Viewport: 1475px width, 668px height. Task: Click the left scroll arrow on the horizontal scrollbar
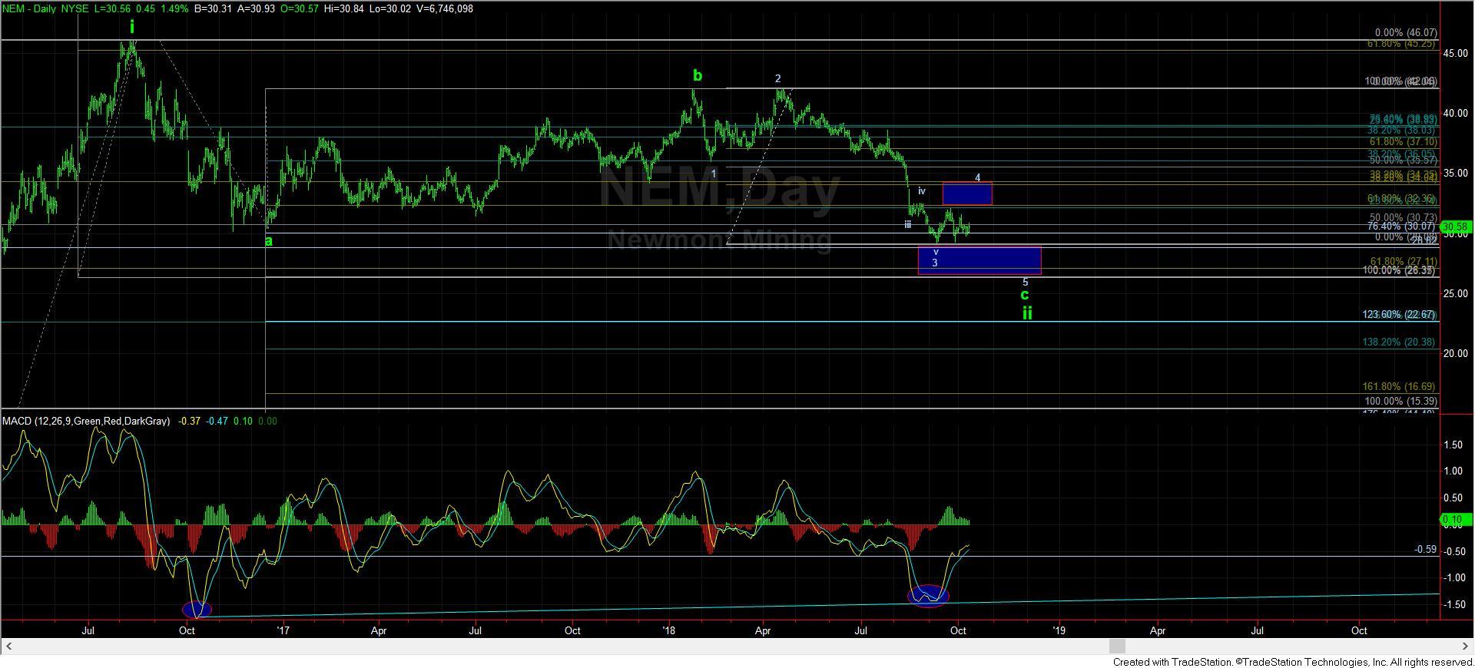pyautogui.click(x=8, y=647)
